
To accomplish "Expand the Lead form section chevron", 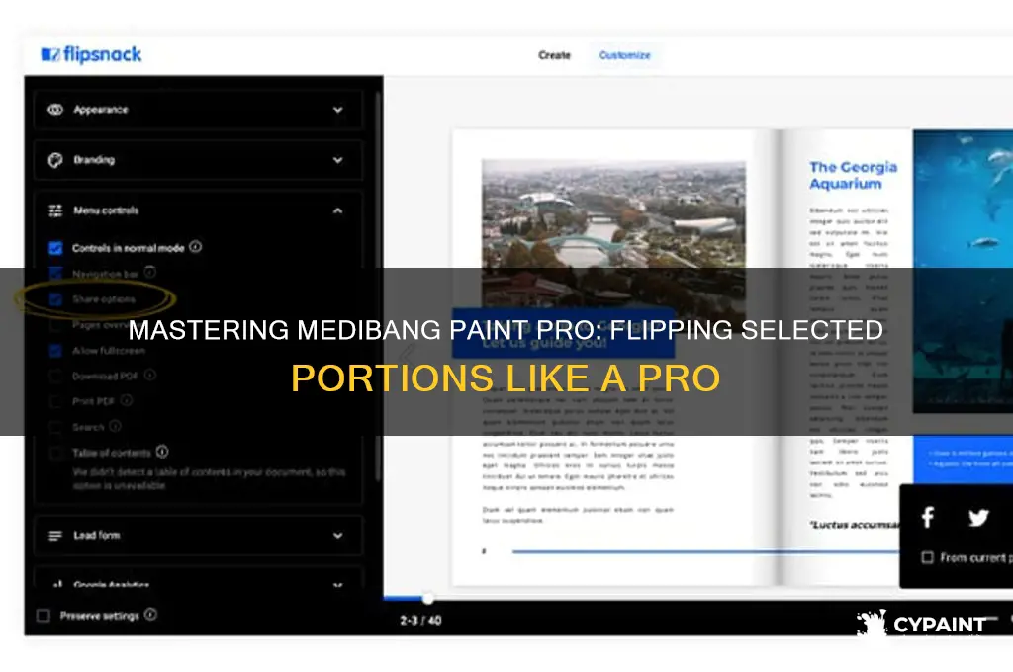I will click(x=338, y=536).
